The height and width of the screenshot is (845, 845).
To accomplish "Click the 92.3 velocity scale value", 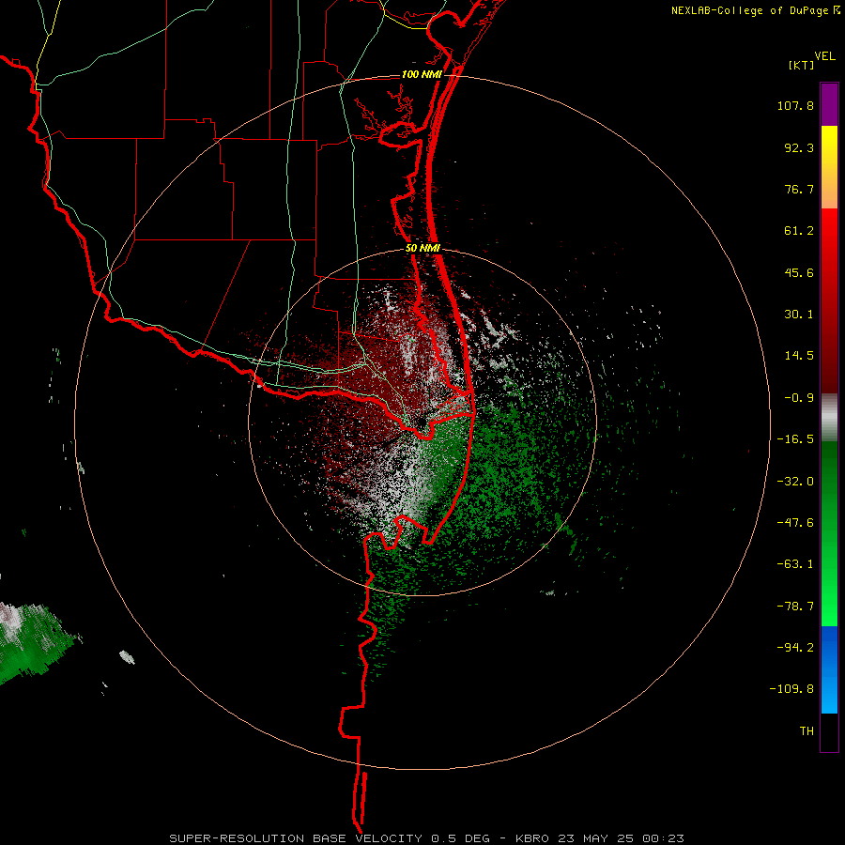I will [799, 147].
